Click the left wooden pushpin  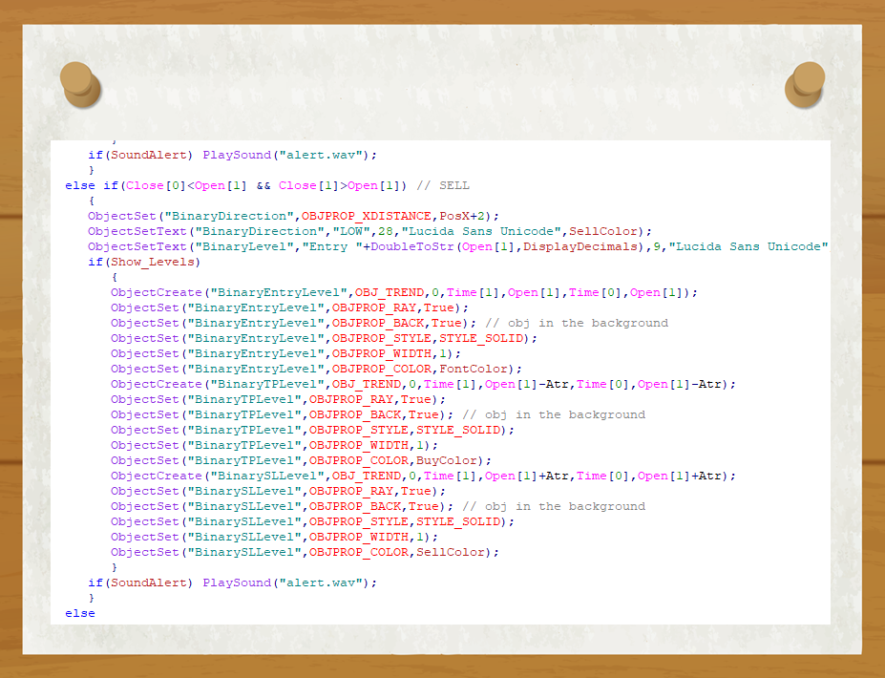(79, 84)
